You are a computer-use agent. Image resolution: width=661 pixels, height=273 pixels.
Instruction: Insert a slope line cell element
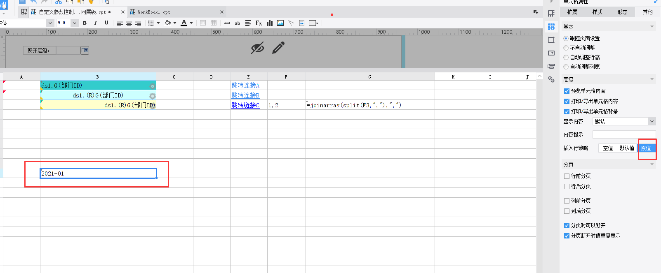[x=291, y=23]
